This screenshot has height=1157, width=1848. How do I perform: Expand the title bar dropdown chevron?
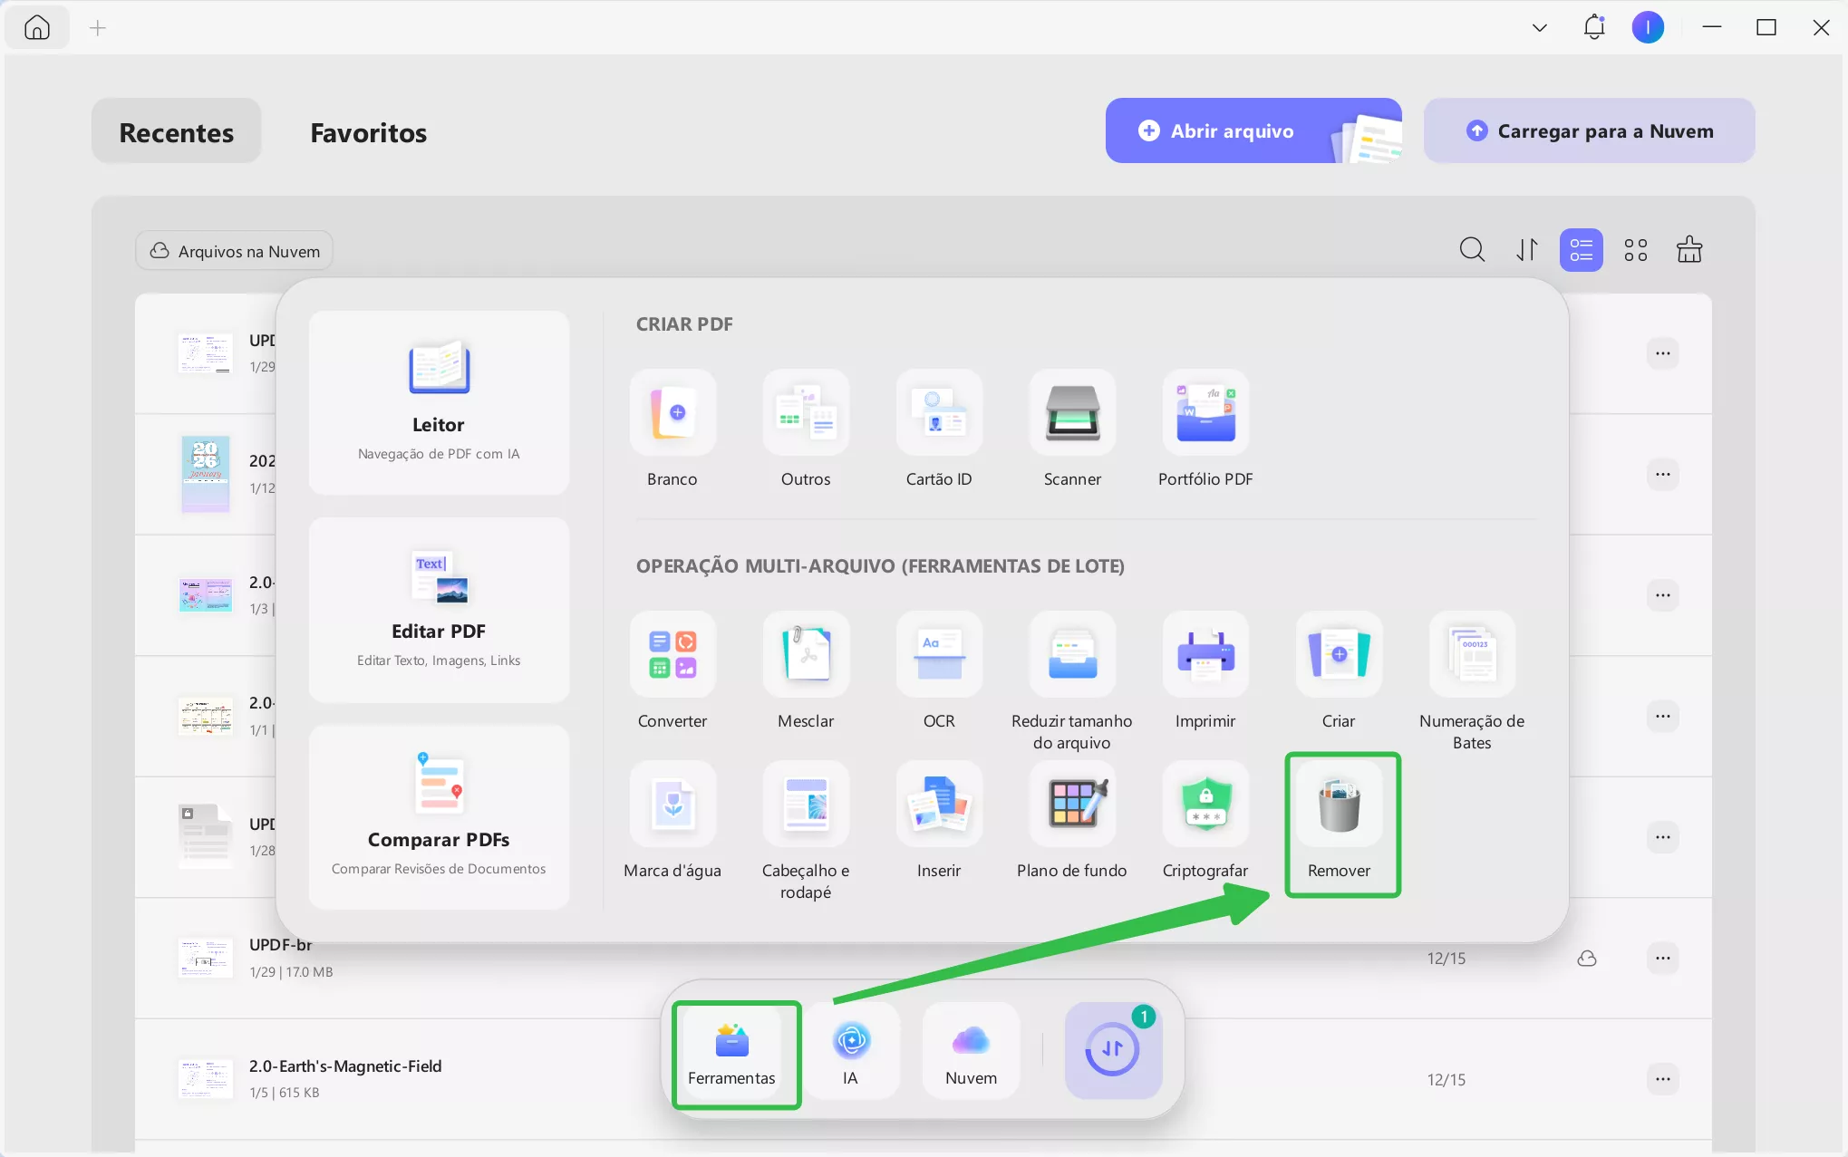(x=1539, y=28)
